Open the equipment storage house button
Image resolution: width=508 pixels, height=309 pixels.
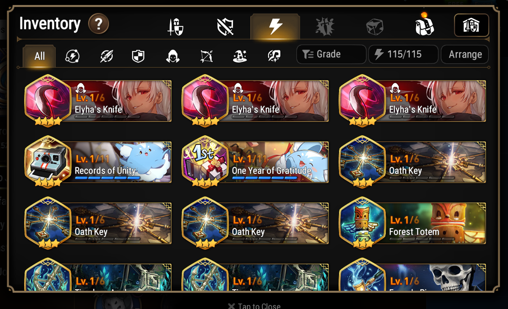point(472,25)
